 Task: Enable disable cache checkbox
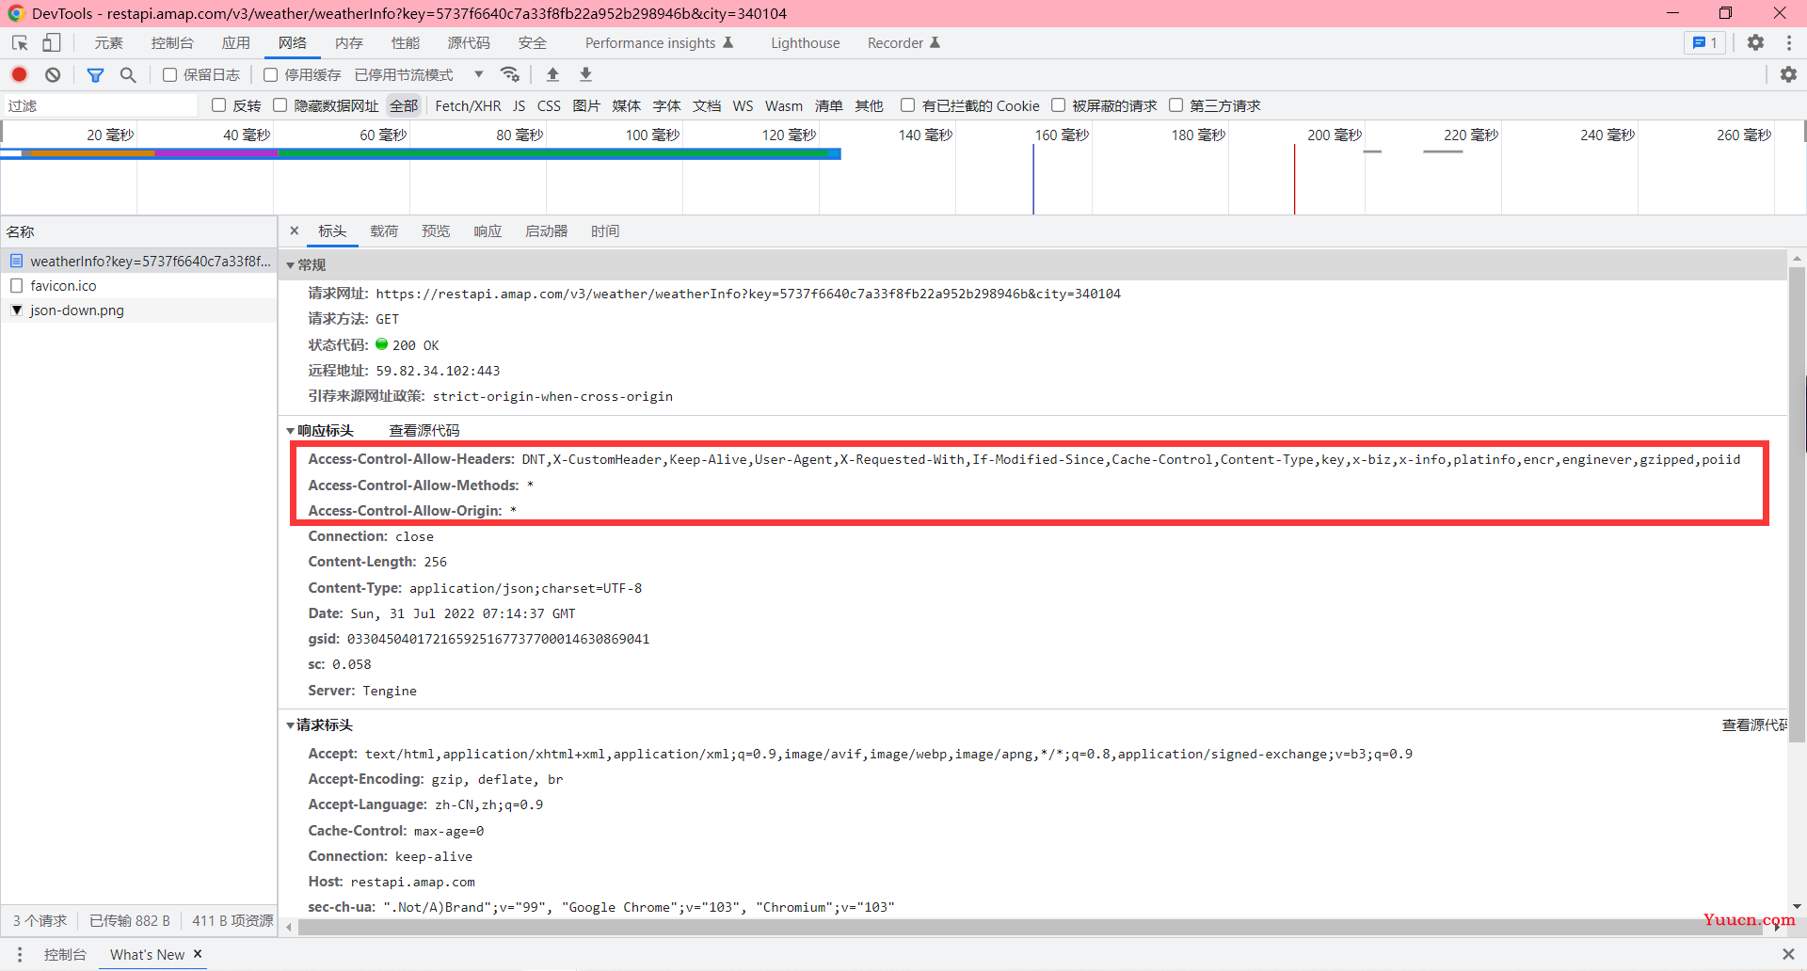click(271, 74)
